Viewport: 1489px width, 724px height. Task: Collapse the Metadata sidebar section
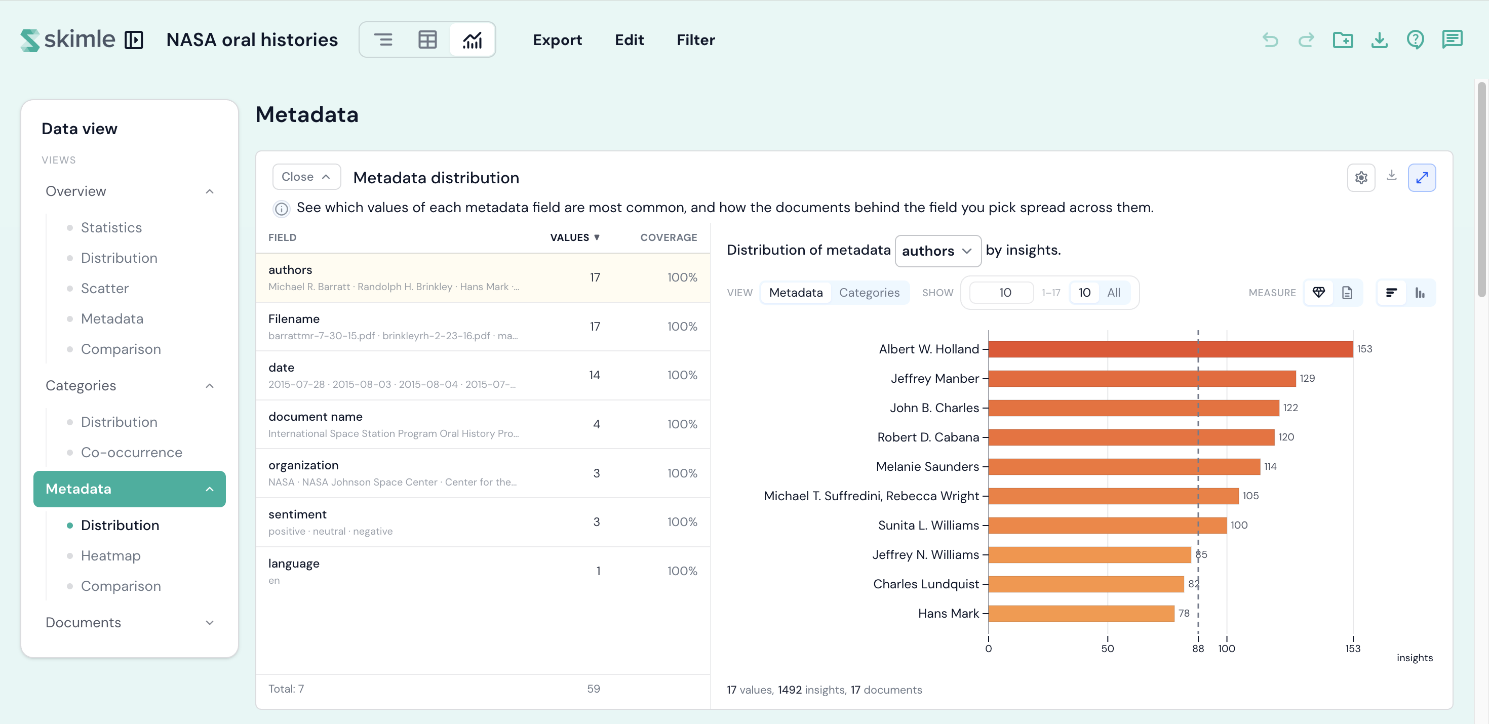point(210,489)
